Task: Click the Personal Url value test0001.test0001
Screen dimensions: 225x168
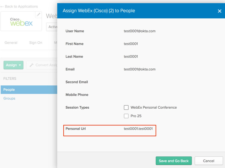Action: [138, 129]
